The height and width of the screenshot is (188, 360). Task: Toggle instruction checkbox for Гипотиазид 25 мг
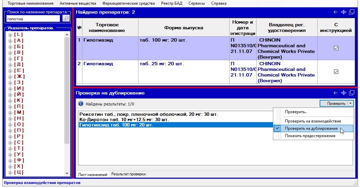tap(336, 72)
